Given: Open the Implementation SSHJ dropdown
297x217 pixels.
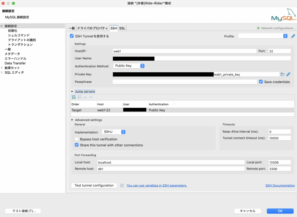Looking at the screenshot, I should (114, 132).
